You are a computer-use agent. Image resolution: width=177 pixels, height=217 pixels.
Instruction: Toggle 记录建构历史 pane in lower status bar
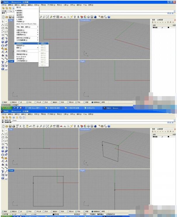click(111, 214)
